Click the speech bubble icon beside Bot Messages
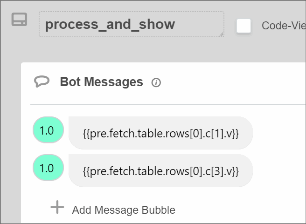This screenshot has height=224, width=306. pyautogui.click(x=42, y=82)
